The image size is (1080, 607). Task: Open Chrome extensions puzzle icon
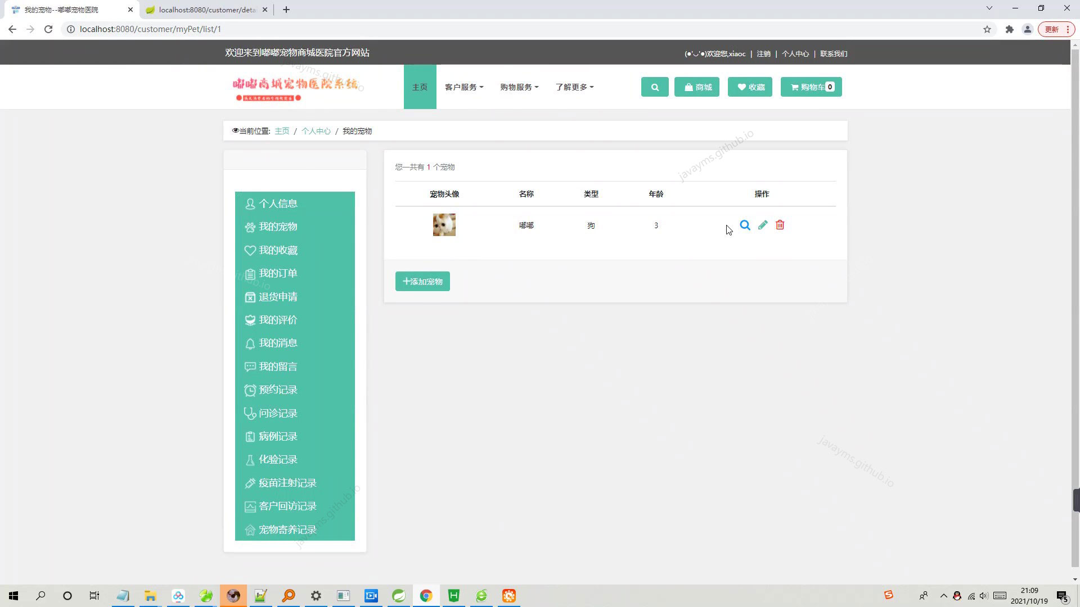coord(1010,29)
